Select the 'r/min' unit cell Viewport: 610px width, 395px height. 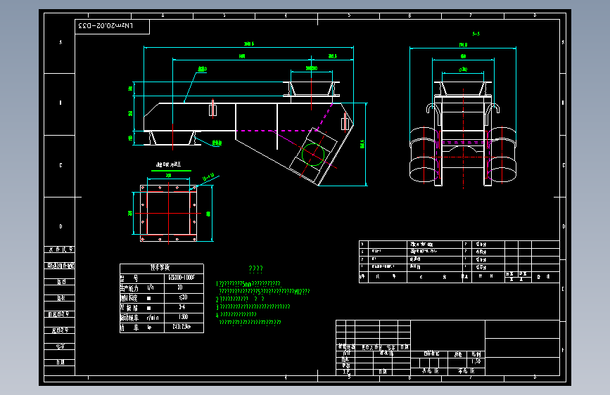pyautogui.click(x=153, y=318)
